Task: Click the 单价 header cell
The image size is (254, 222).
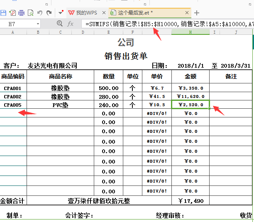Action: (x=157, y=76)
